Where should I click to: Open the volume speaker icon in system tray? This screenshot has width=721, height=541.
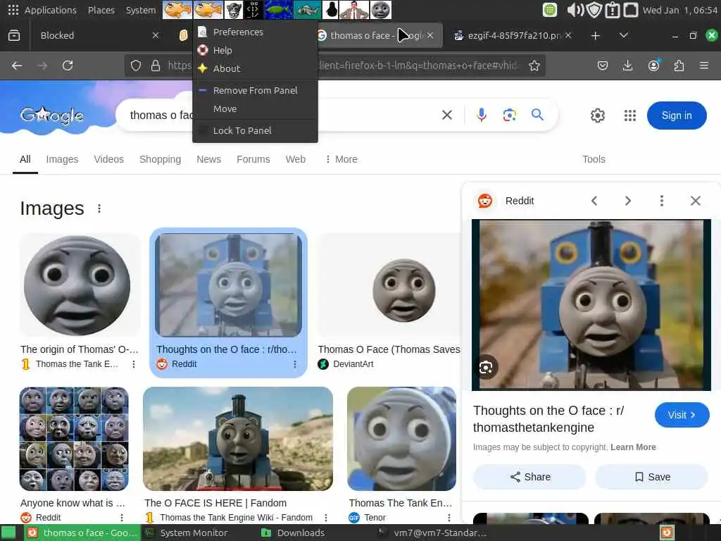tap(575, 10)
